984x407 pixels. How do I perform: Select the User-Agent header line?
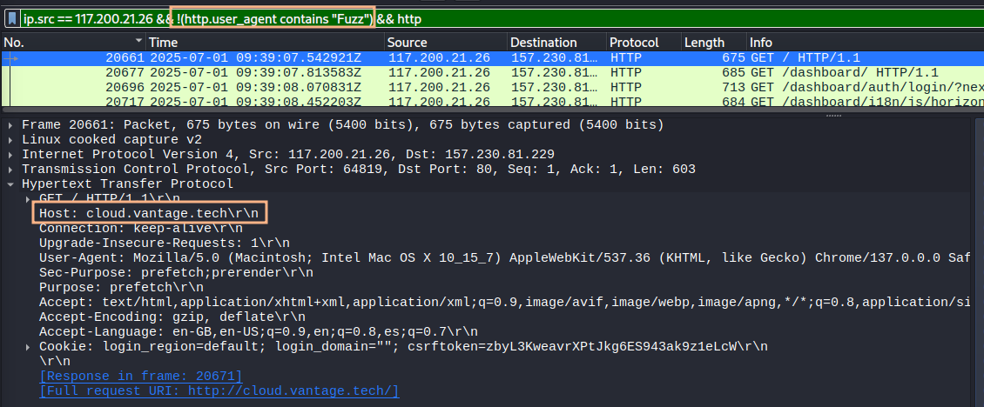[x=504, y=257]
